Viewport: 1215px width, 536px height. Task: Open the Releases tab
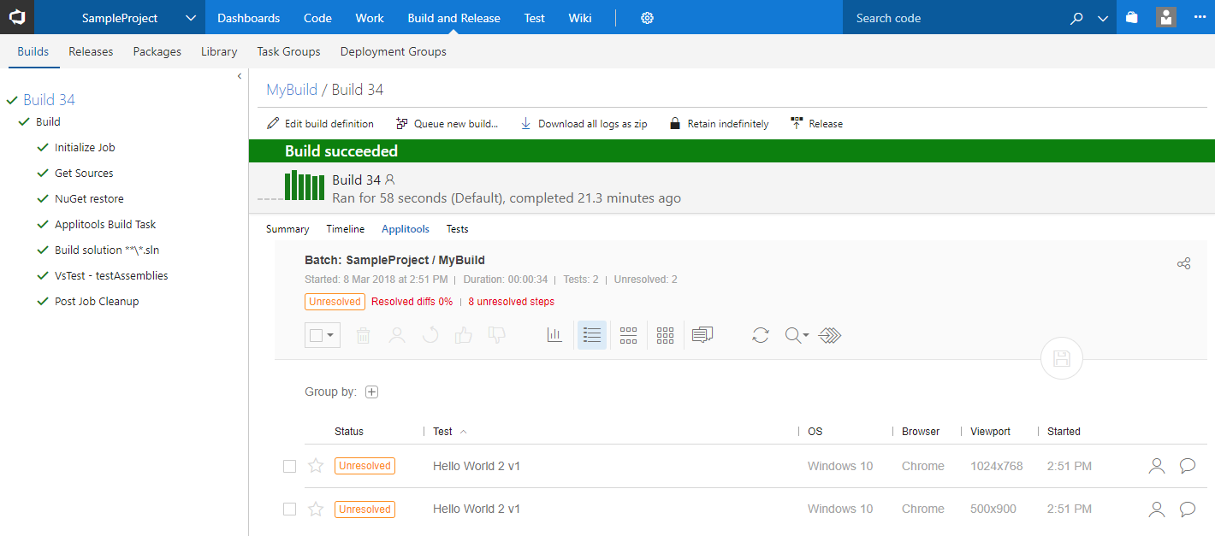[x=91, y=51]
